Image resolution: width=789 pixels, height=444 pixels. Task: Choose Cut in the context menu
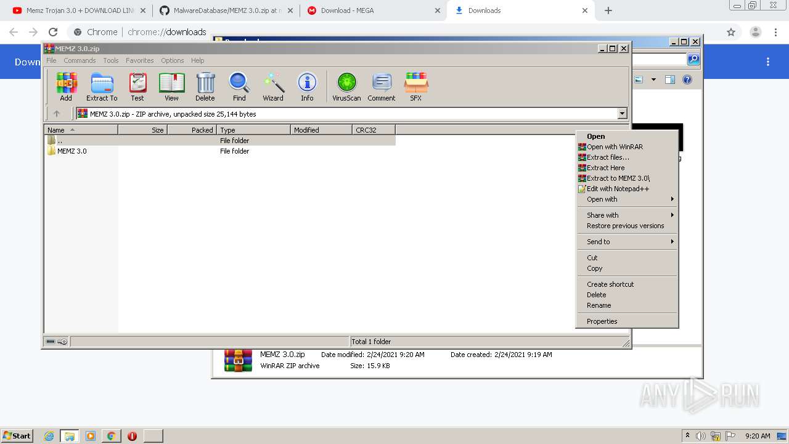point(627,258)
